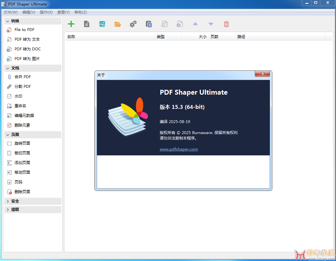Sort by 路径 column header
Viewport: 336px width, 261px height.
280,37
